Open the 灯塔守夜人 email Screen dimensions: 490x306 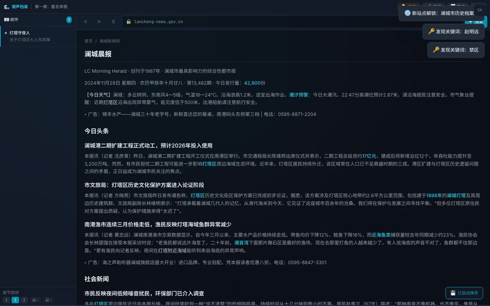[38, 36]
